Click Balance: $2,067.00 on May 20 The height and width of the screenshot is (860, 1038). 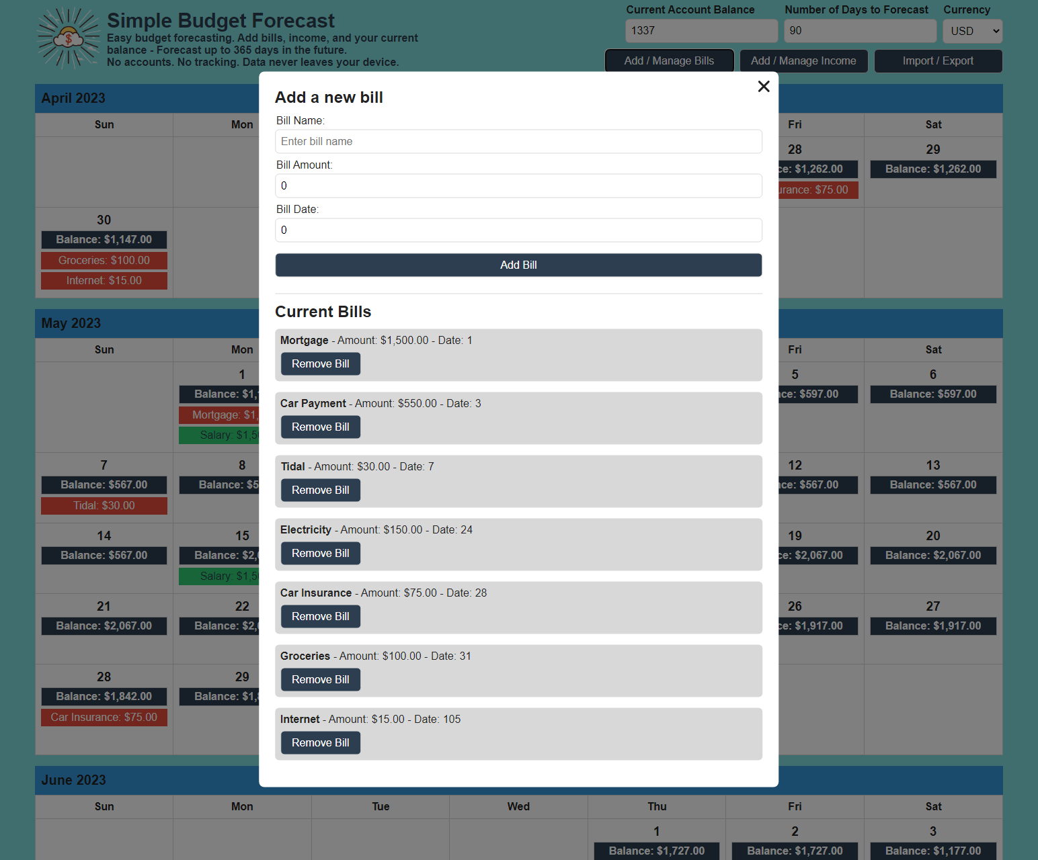pyautogui.click(x=933, y=555)
